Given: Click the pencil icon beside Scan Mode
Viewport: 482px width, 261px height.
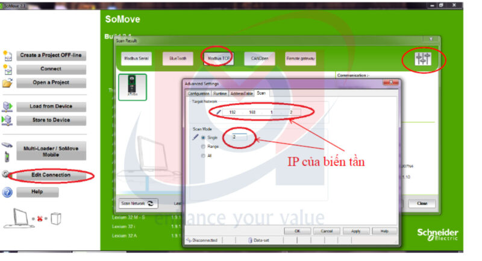Looking at the screenshot, I should point(195,137).
